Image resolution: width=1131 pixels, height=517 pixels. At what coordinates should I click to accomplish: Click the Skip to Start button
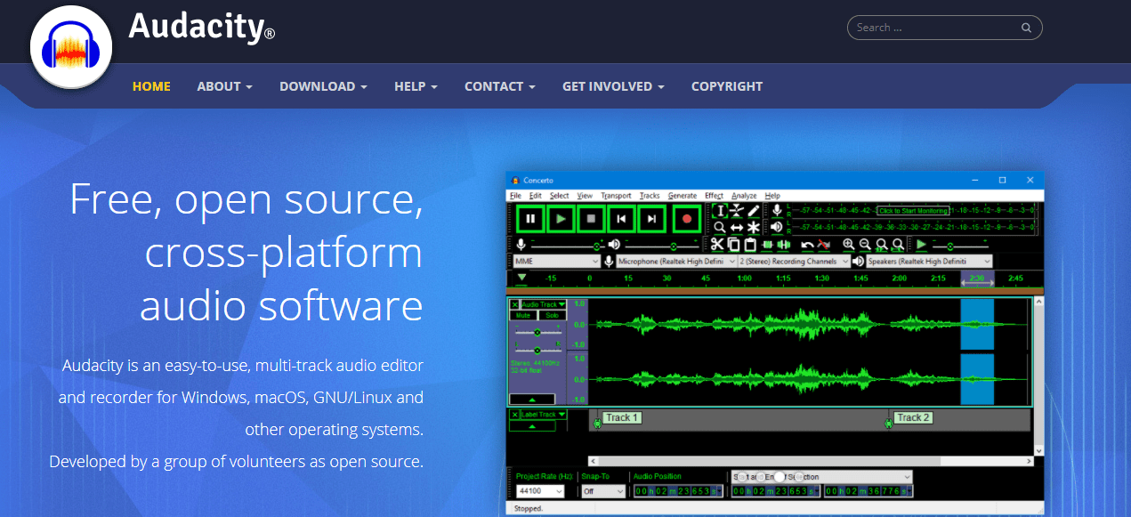622,219
